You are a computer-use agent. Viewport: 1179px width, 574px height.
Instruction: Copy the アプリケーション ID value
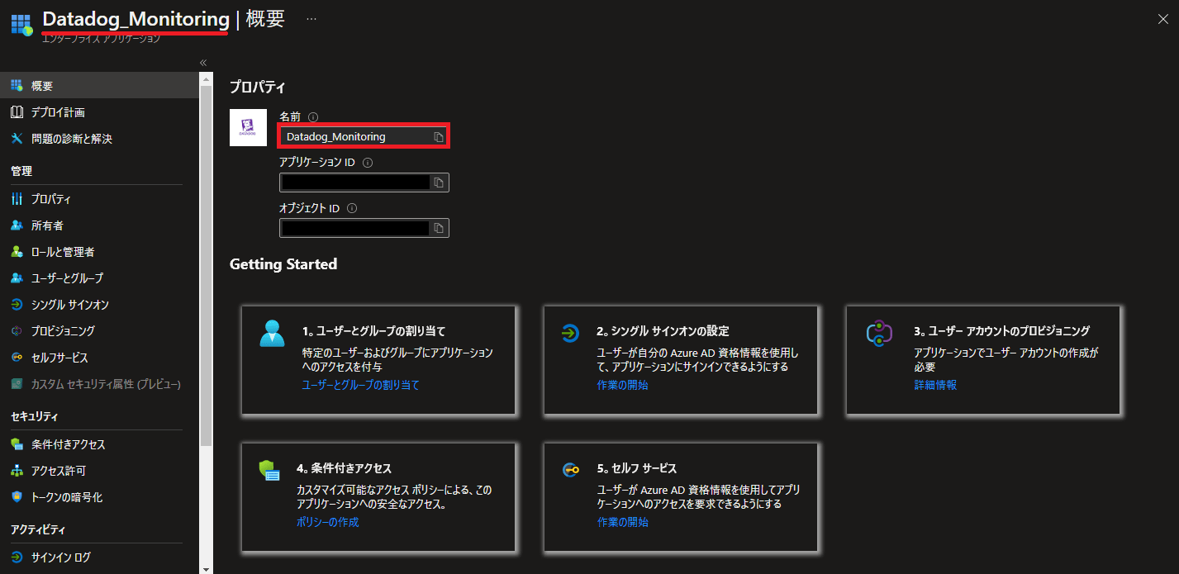[440, 183]
